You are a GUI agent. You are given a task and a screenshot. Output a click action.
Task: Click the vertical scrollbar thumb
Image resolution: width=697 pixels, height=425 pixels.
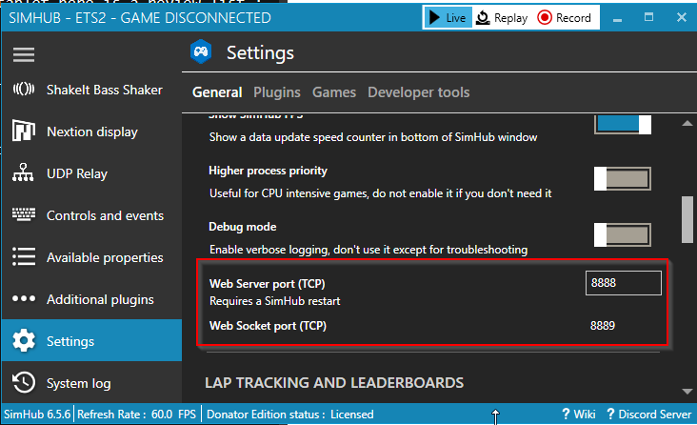(x=687, y=219)
